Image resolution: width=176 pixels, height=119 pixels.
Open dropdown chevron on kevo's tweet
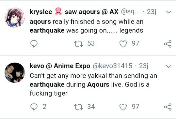(x=168, y=66)
